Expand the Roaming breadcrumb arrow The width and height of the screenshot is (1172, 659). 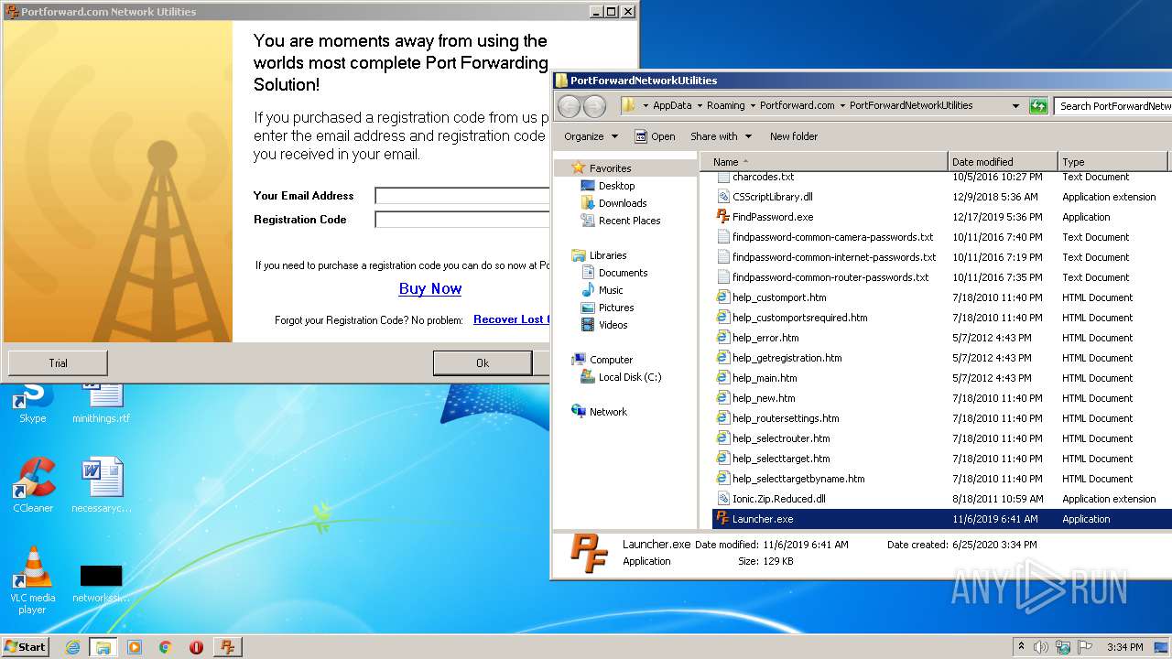753,106
